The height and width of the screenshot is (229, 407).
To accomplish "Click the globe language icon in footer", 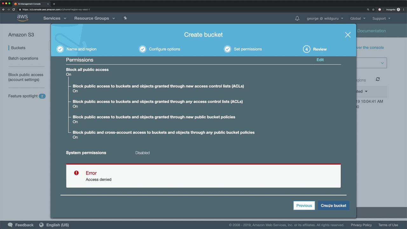I will tap(41, 225).
